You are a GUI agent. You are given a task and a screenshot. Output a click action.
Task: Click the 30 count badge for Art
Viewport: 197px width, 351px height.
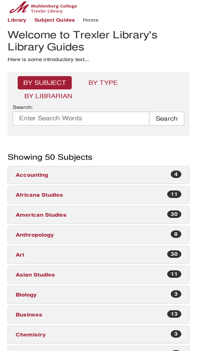point(174,254)
